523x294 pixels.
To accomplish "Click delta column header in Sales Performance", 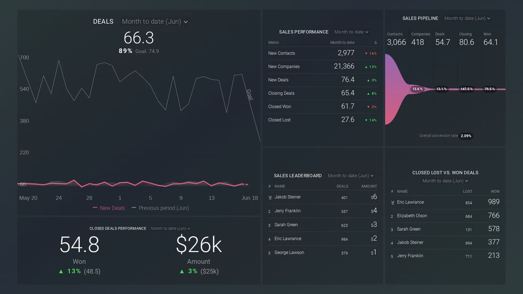I will click(x=375, y=42).
